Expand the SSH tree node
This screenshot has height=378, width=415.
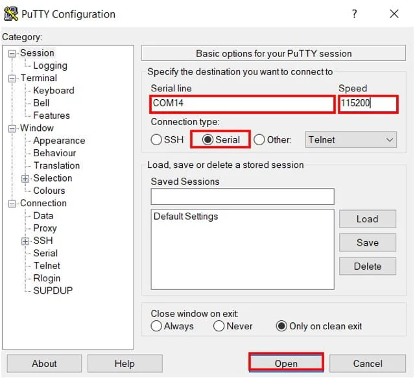point(25,241)
